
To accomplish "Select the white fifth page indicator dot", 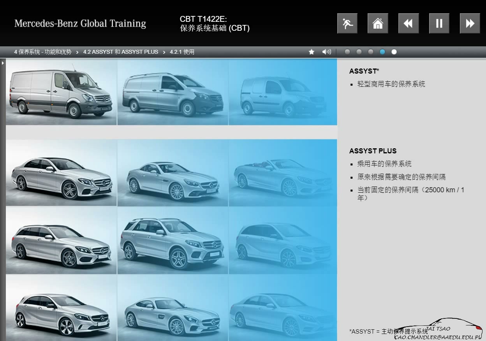I will [x=394, y=52].
